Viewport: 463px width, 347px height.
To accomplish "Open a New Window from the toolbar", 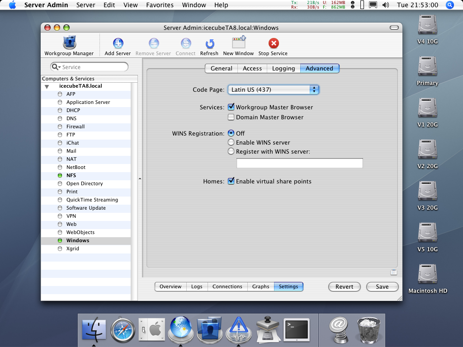I will tap(238, 46).
